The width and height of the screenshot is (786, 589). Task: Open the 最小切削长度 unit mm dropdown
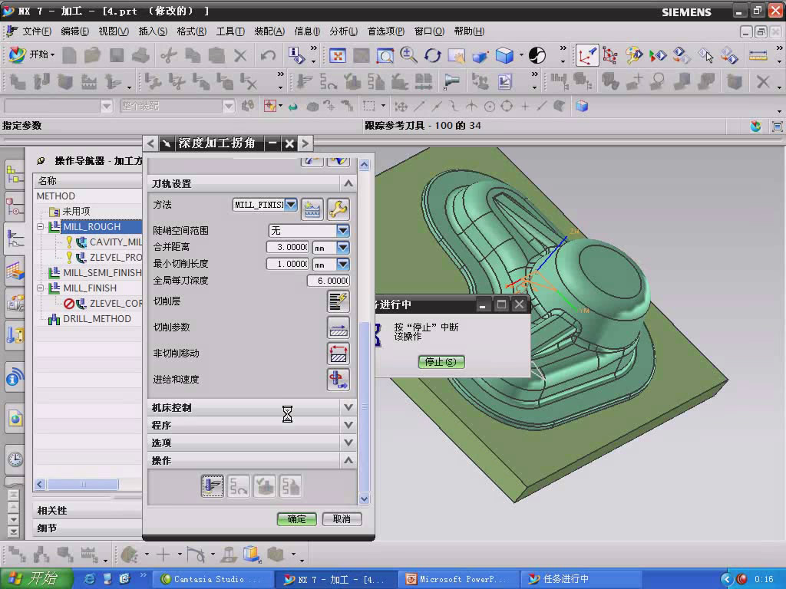tap(343, 264)
